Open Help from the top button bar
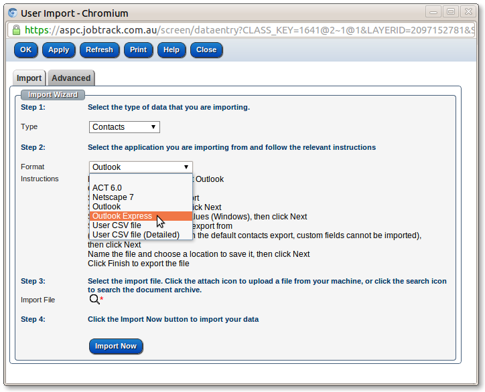 (x=171, y=50)
